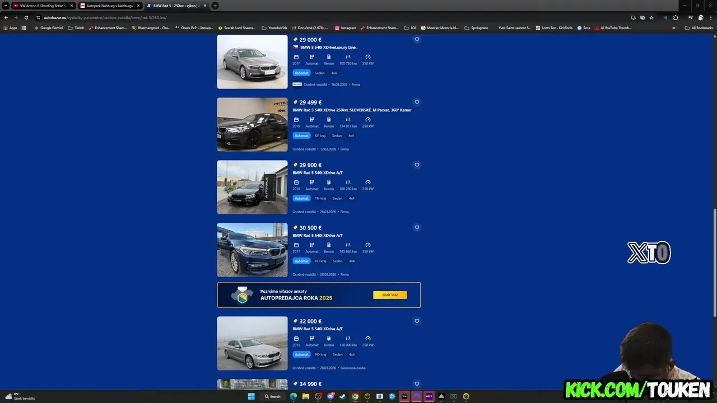Click the Automat tag on 29 499 € listing
Viewport: 717px width, 403px height.
[301, 135]
